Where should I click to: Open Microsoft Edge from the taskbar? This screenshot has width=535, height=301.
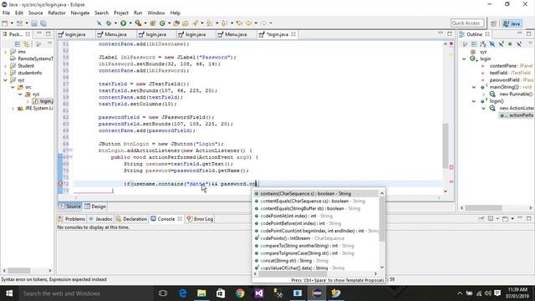(x=182, y=293)
